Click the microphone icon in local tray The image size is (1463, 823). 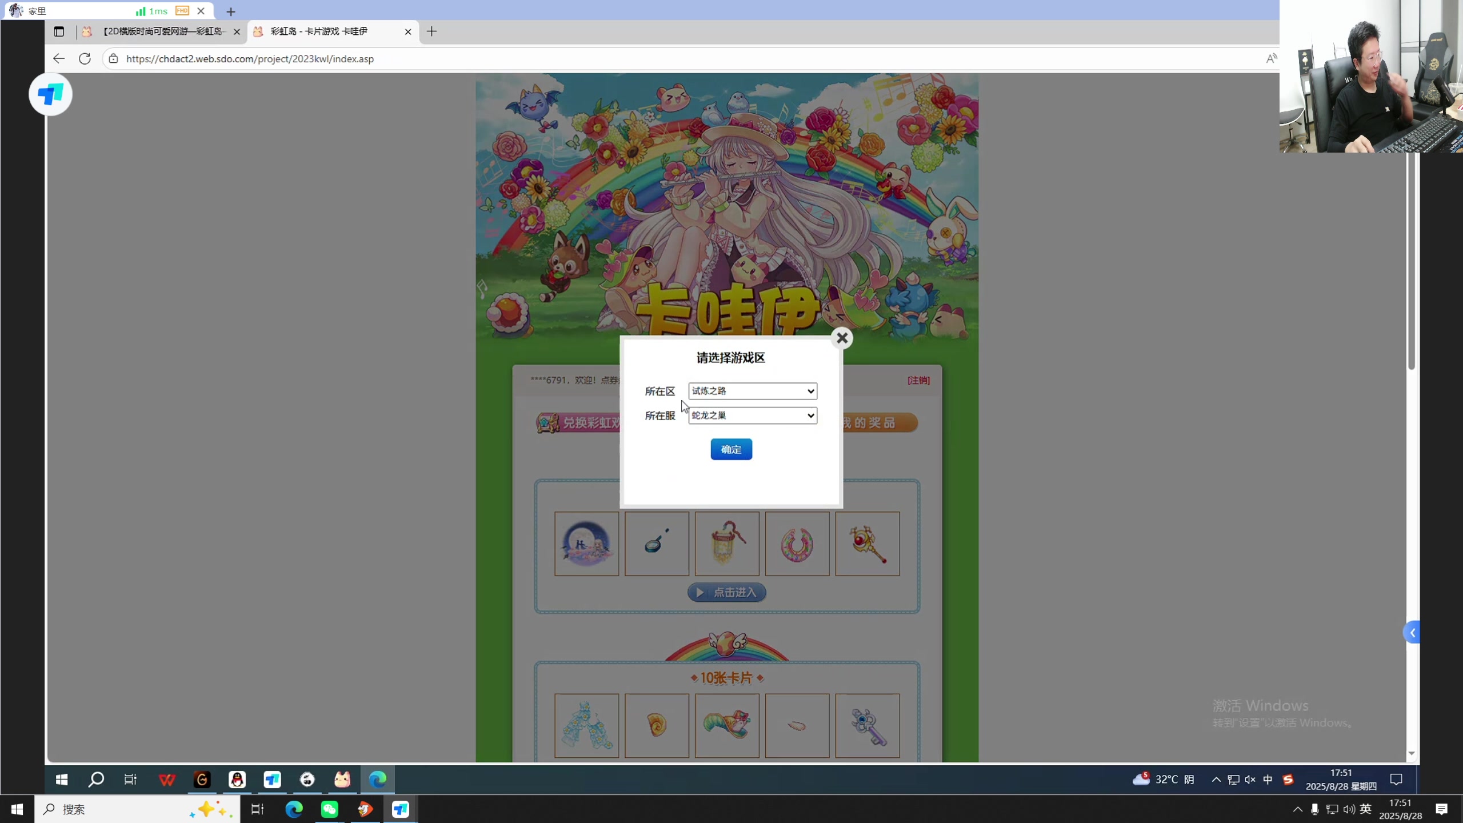pos(1315,809)
